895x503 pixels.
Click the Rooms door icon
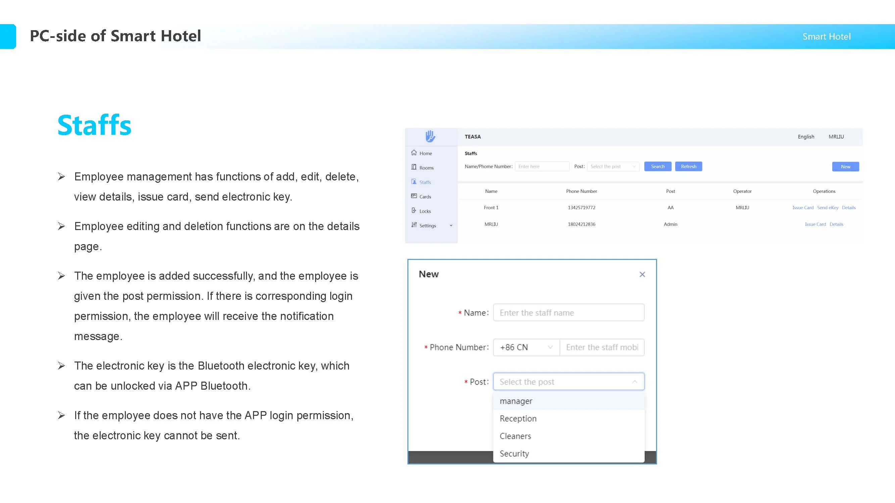414,167
